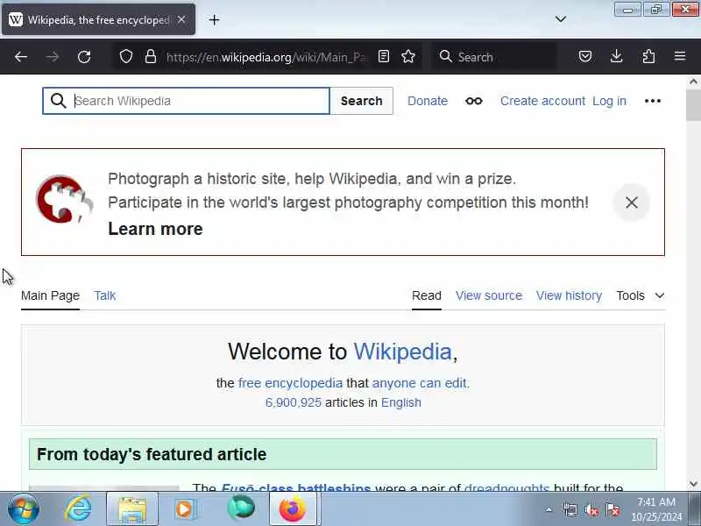Open the English language link
Image resolution: width=701 pixels, height=526 pixels.
[401, 402]
